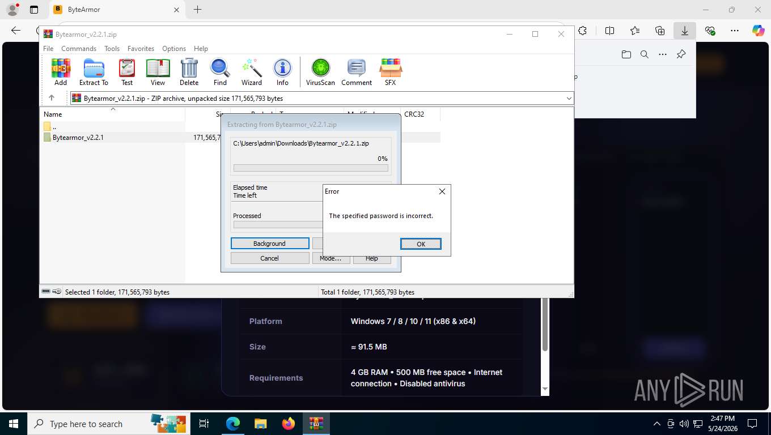This screenshot has width=771, height=435.
Task: Open Task View on taskbar
Action: tap(204, 424)
